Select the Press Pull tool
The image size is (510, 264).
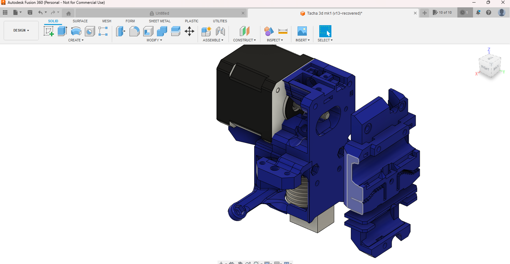121,31
